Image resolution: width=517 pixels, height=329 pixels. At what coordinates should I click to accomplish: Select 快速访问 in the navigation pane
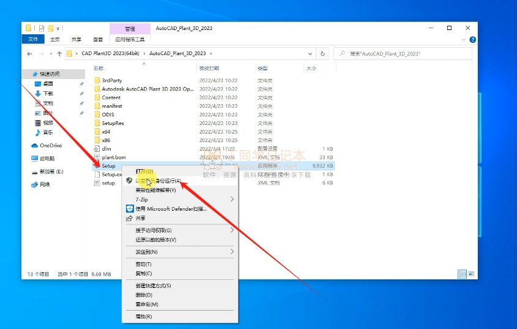(x=50, y=74)
